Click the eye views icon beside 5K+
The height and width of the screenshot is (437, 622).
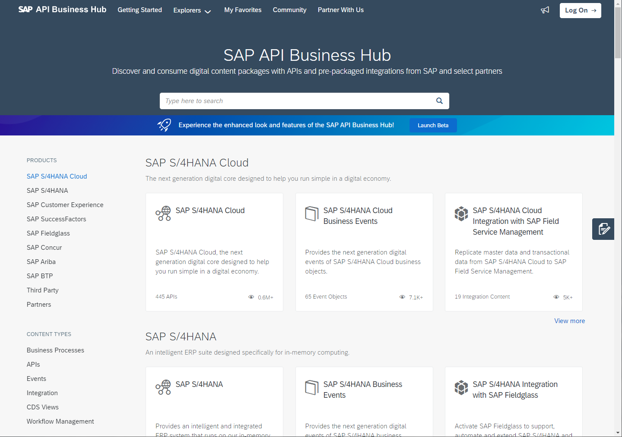tap(556, 297)
